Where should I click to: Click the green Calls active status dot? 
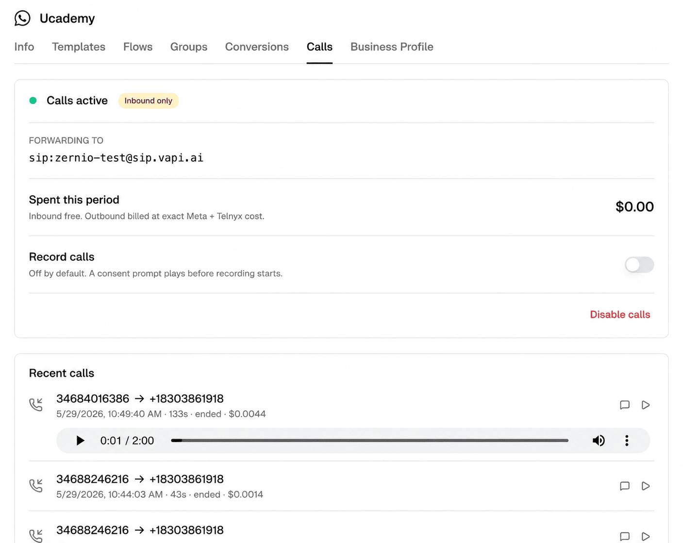point(33,101)
